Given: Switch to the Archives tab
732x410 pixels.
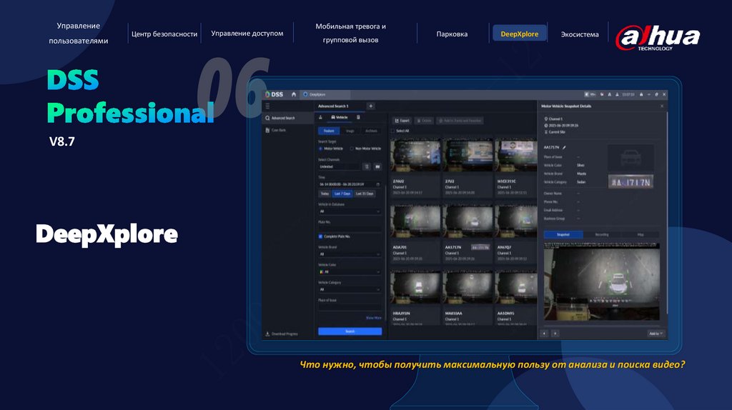Looking at the screenshot, I should (371, 131).
